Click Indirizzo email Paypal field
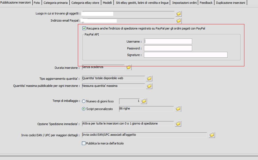 coord(128,21)
